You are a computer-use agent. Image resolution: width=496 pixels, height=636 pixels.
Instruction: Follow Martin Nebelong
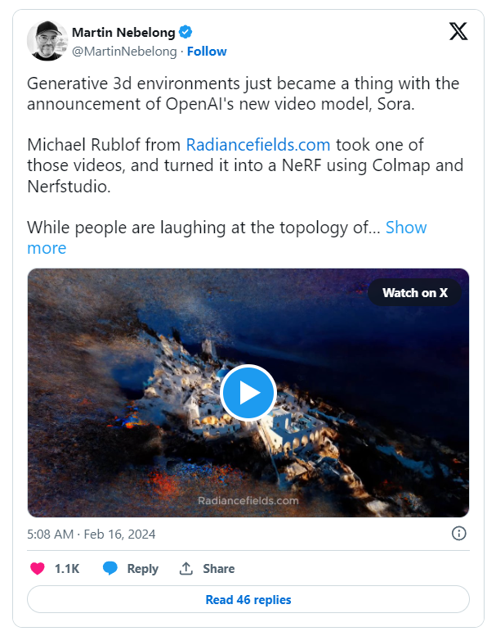point(207,51)
